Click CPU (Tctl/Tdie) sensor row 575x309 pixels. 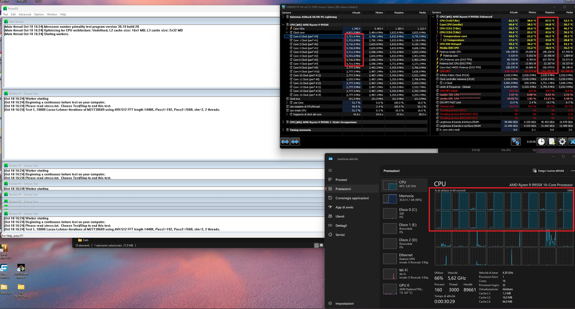(503, 21)
